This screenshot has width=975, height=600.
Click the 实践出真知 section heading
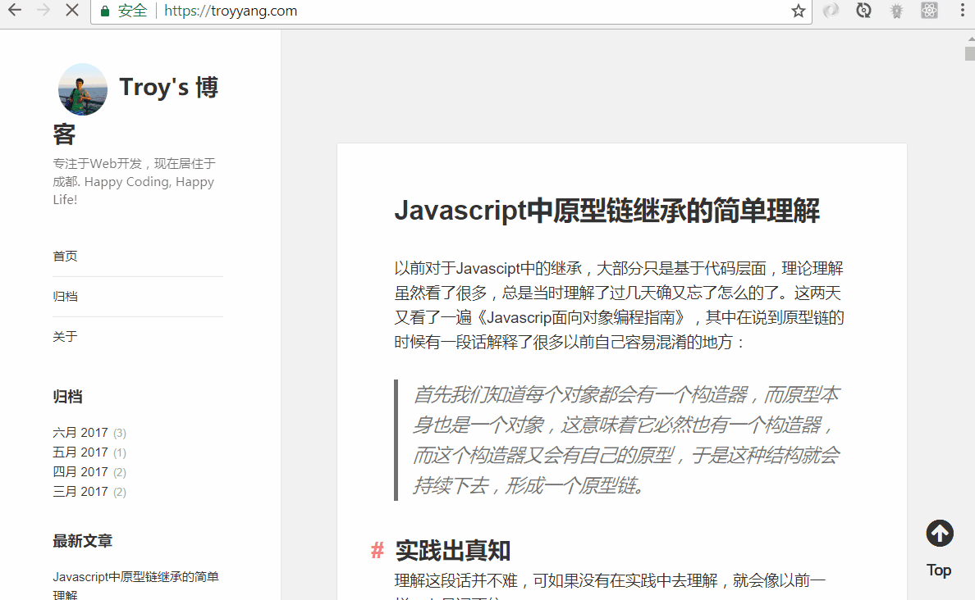point(453,551)
